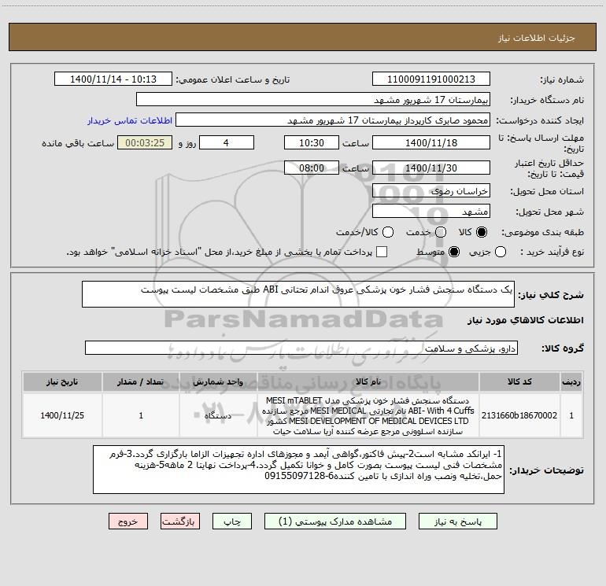The height and width of the screenshot is (586, 606).
Task: Click the ردیف column header
Action: click(x=571, y=381)
